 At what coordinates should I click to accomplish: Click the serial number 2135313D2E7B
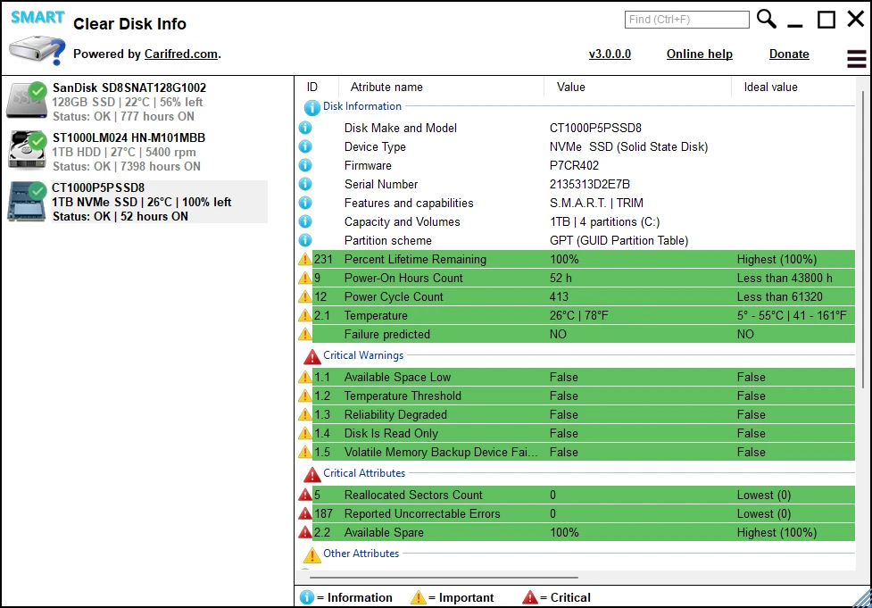[589, 184]
